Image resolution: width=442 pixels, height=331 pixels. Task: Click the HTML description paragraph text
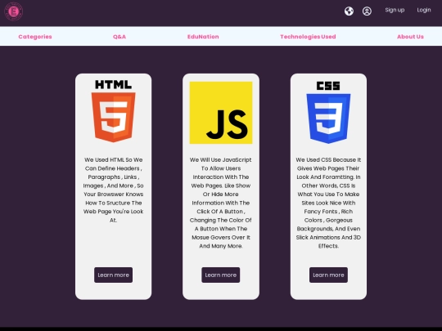[x=113, y=190]
